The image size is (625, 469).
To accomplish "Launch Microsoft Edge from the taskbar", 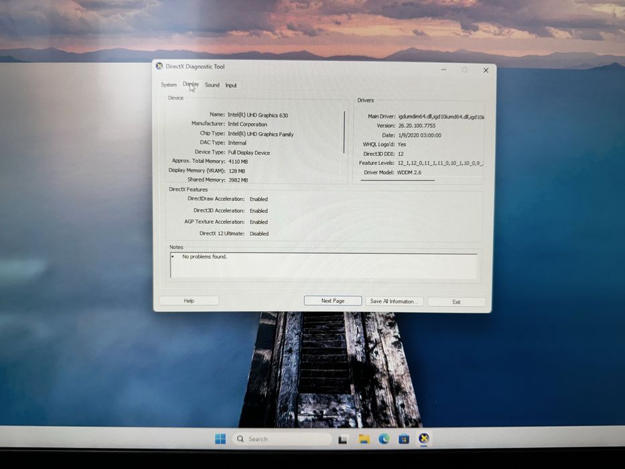I will point(384,439).
